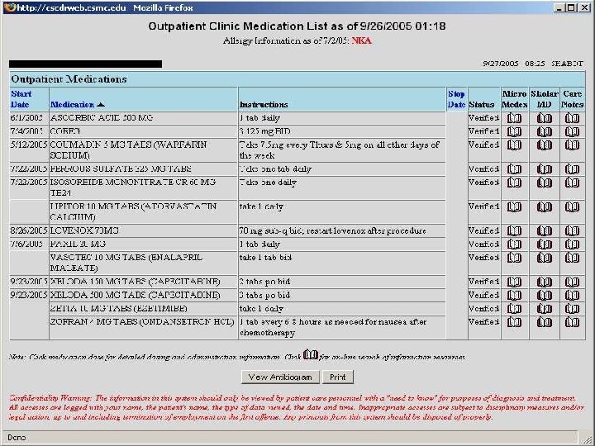Open Micro Medex icon for Vasotec
This screenshot has width=595, height=446.
514,258
